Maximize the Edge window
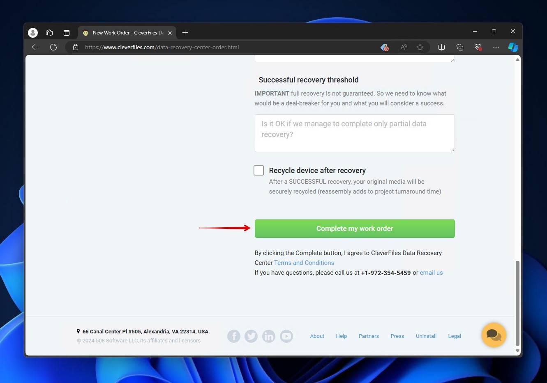The image size is (547, 383). pos(494,31)
